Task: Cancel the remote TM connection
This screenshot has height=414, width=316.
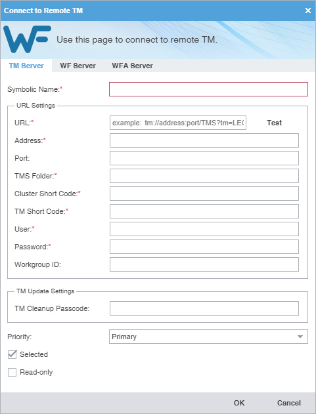Action: [x=289, y=403]
